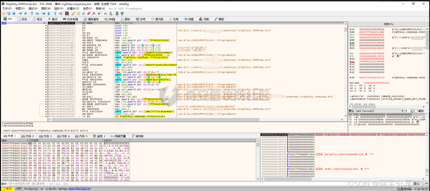Switch to the 脚本 tab
This screenshot has height=191, width=430.
[x=125, y=19]
